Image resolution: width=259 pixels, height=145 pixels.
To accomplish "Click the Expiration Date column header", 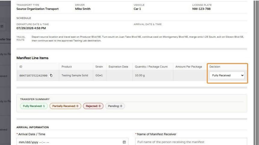I will (118, 67).
